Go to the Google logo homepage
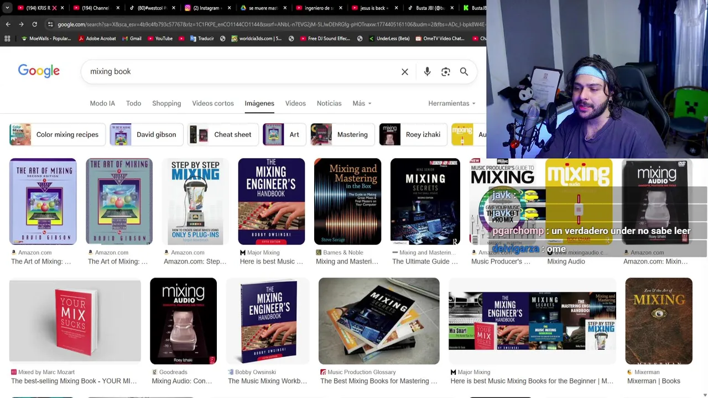This screenshot has width=708, height=398. coord(39,71)
